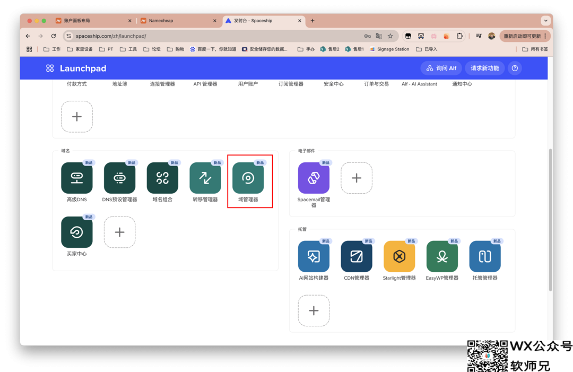Click the Launchpad grid icon
Screen dimensions: 573x372
click(50, 68)
